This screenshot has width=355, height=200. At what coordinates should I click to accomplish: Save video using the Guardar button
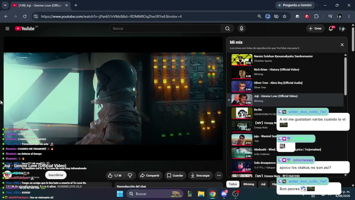(x=175, y=176)
